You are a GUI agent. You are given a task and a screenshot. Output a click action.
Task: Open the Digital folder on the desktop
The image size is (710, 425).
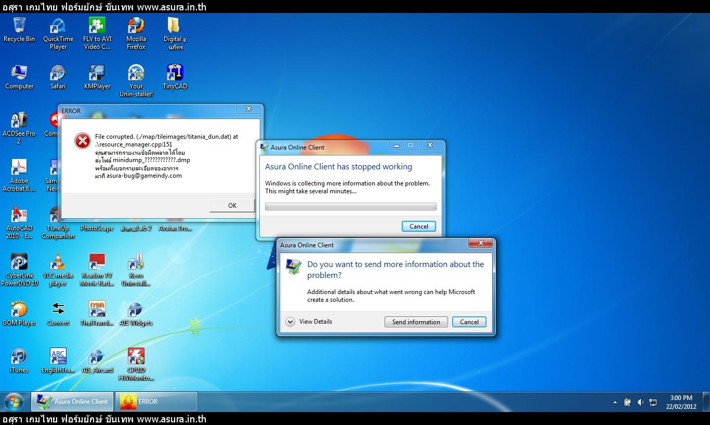[x=175, y=33]
